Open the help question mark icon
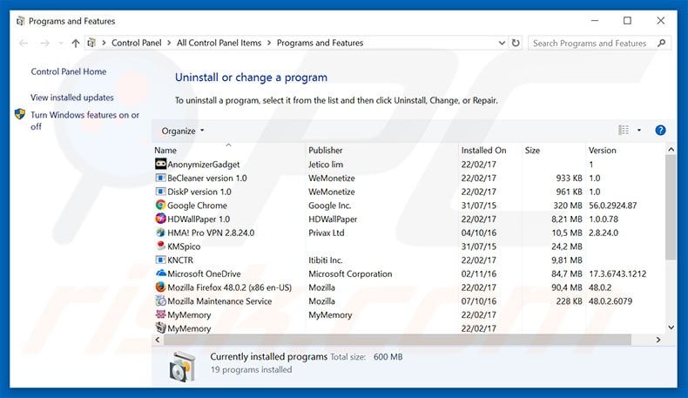This screenshot has width=688, height=398. [x=660, y=131]
